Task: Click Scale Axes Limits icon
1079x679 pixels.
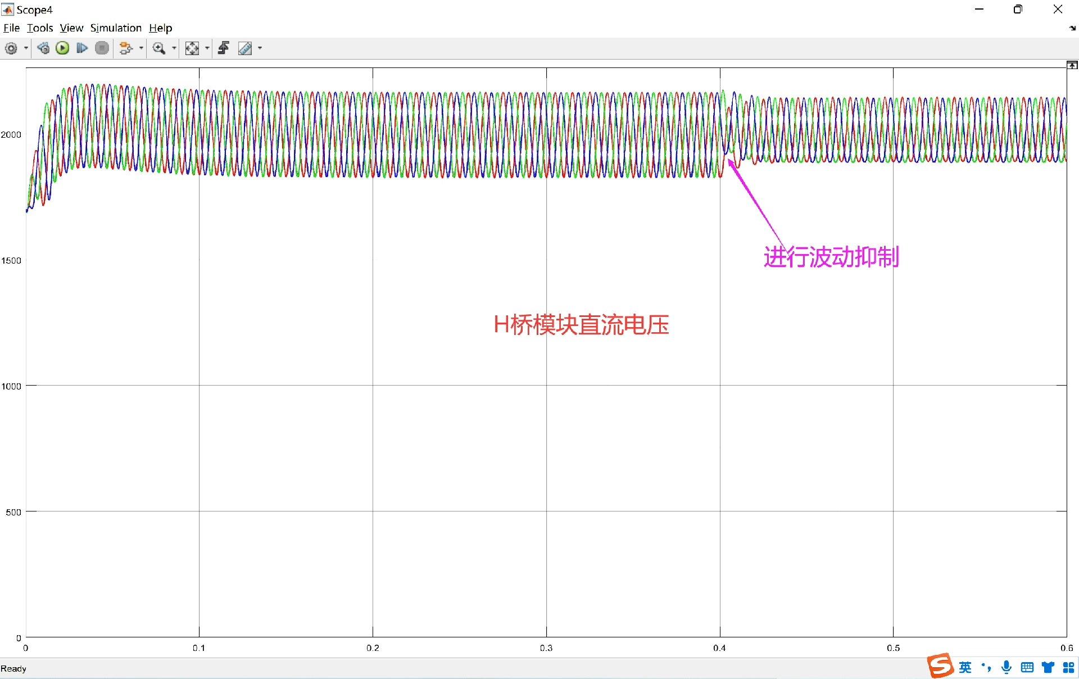Action: pyautogui.click(x=192, y=48)
